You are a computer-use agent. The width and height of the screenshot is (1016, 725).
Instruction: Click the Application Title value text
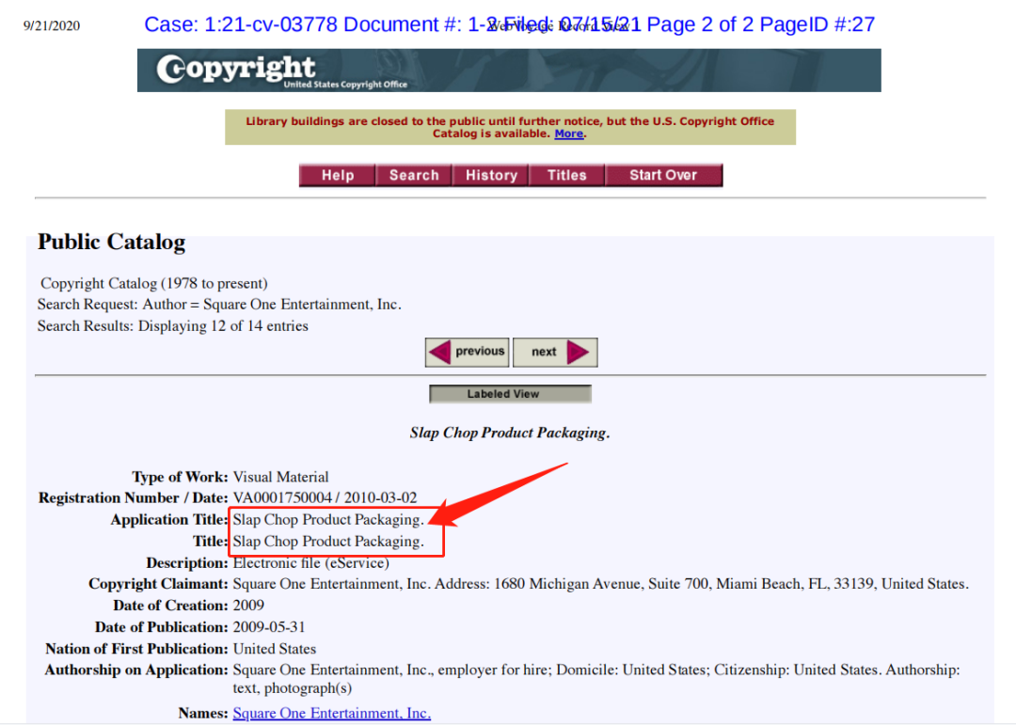[328, 520]
